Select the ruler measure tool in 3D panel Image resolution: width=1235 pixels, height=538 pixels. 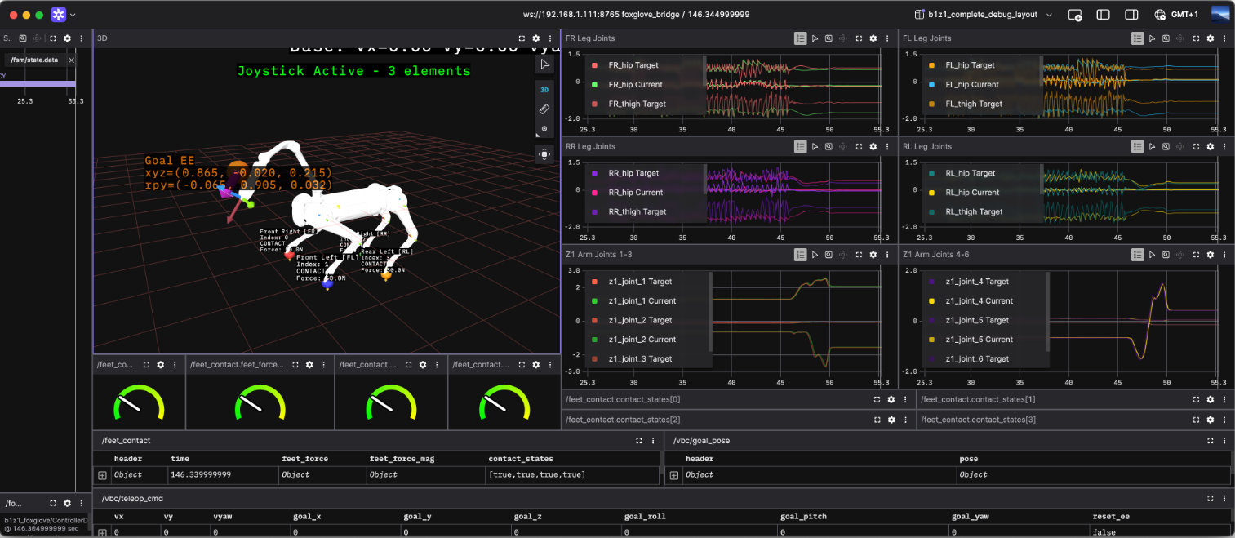point(544,109)
